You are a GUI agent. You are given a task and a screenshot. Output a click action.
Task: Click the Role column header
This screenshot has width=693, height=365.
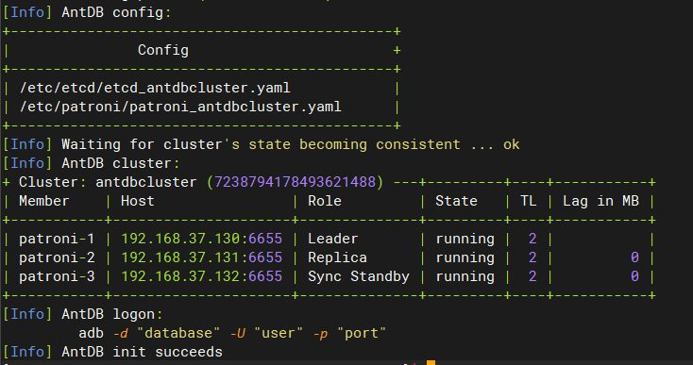pyautogui.click(x=325, y=201)
